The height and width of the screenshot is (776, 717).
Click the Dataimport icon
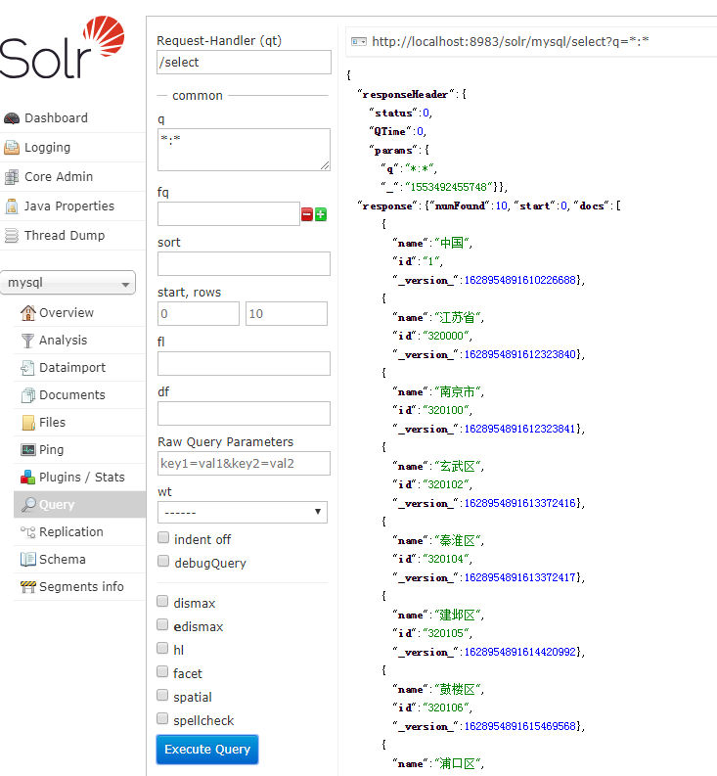coord(27,368)
